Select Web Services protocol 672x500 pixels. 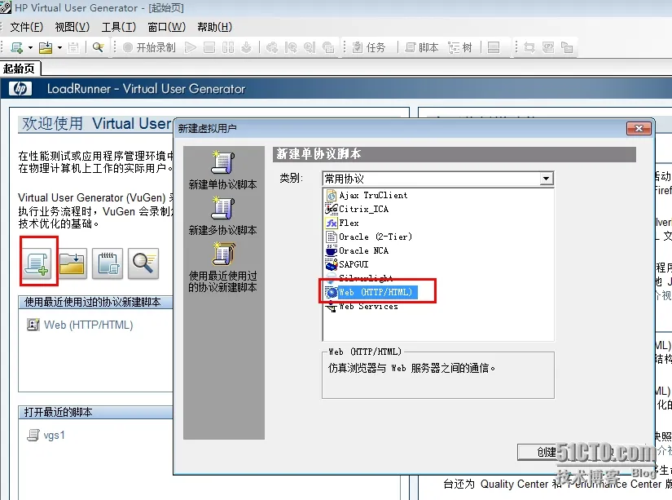pyautogui.click(x=362, y=307)
